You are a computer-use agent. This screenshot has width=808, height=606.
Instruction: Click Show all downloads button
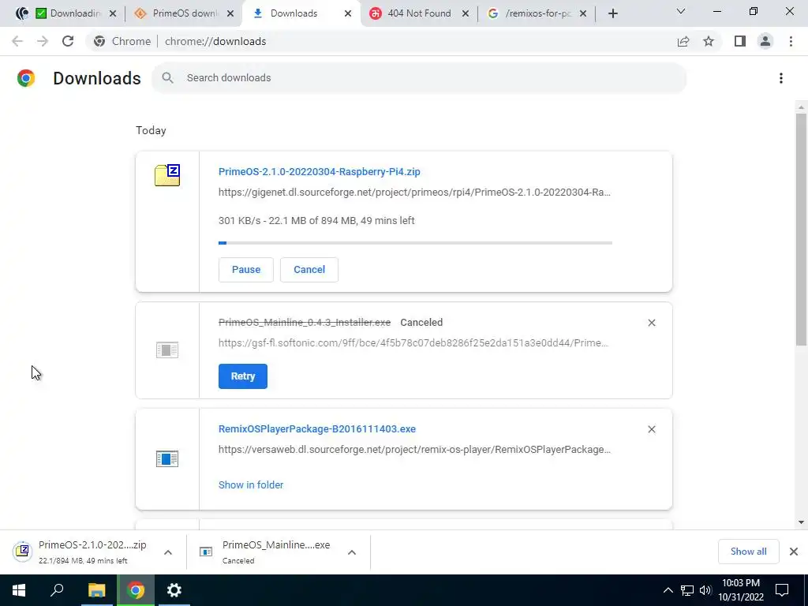point(748,552)
